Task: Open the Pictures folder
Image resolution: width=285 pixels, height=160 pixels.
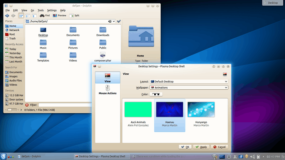Action: pyautogui.click(x=73, y=44)
